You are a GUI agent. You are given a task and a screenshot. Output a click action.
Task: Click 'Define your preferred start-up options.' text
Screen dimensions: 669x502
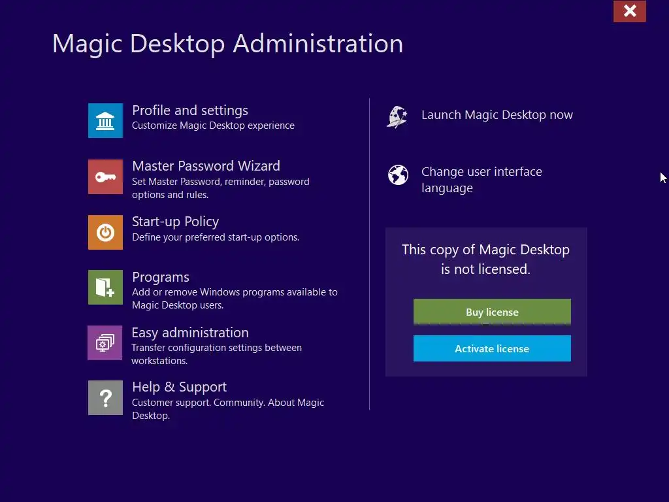tap(216, 237)
